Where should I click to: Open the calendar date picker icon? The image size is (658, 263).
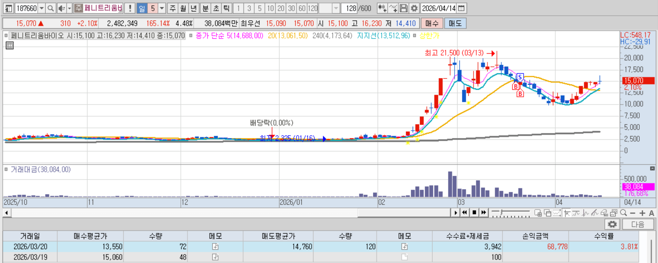click(462, 8)
